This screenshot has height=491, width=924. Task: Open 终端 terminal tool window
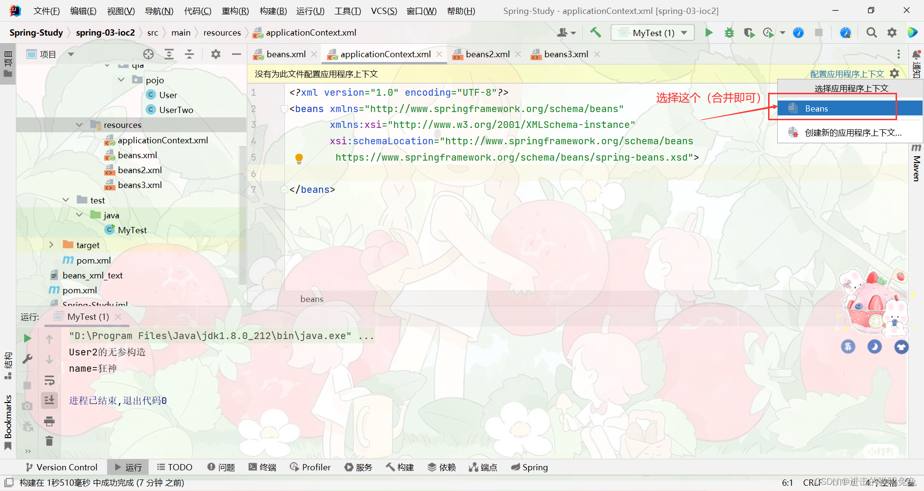click(262, 467)
